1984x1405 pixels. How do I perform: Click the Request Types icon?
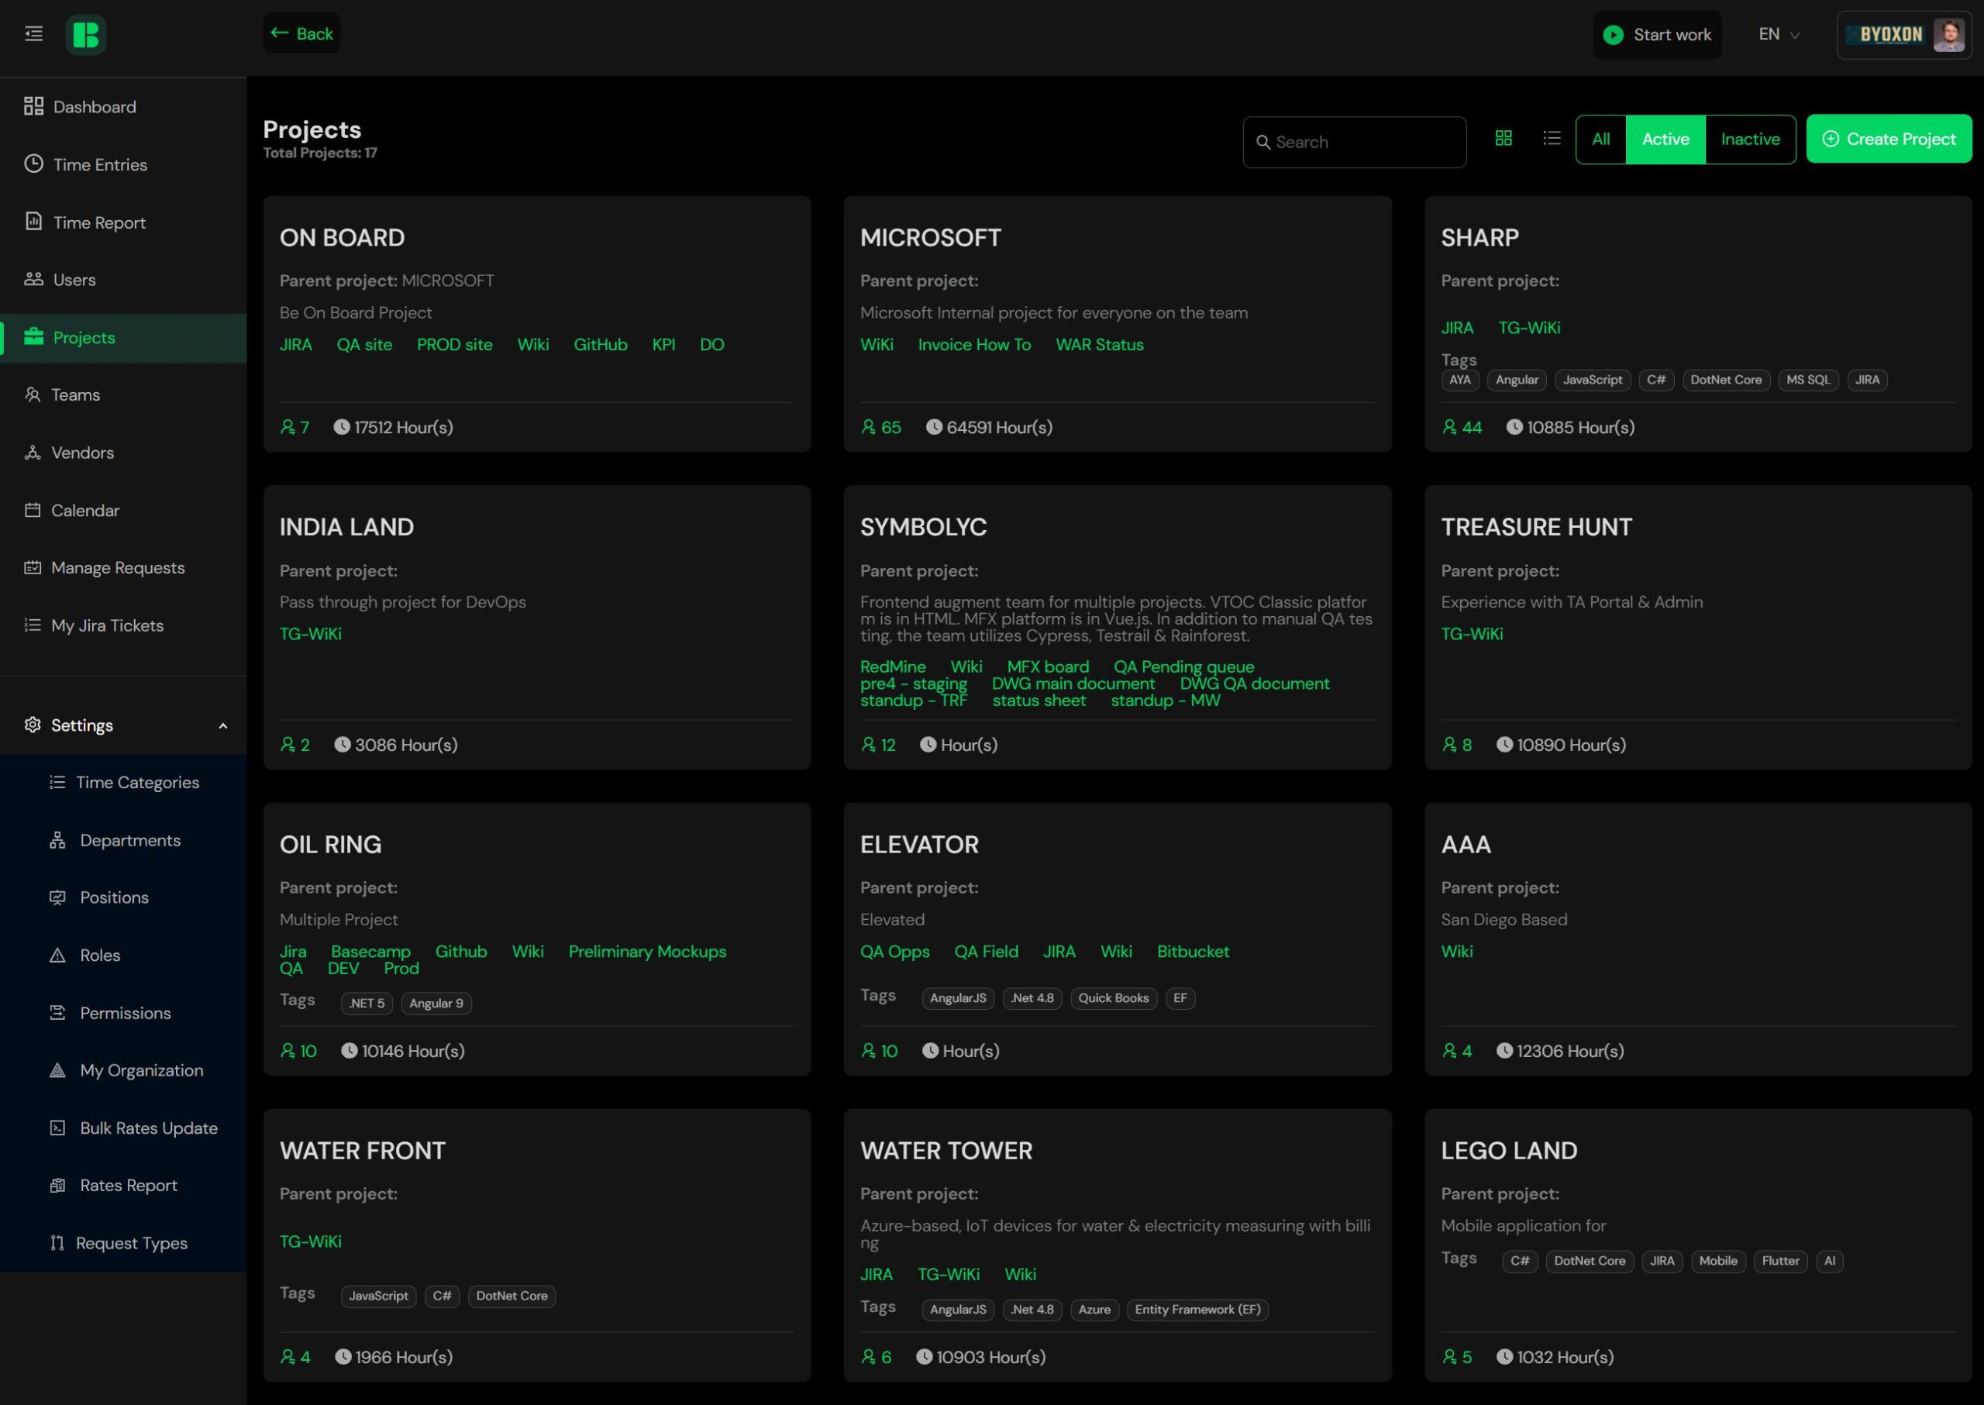pos(57,1243)
